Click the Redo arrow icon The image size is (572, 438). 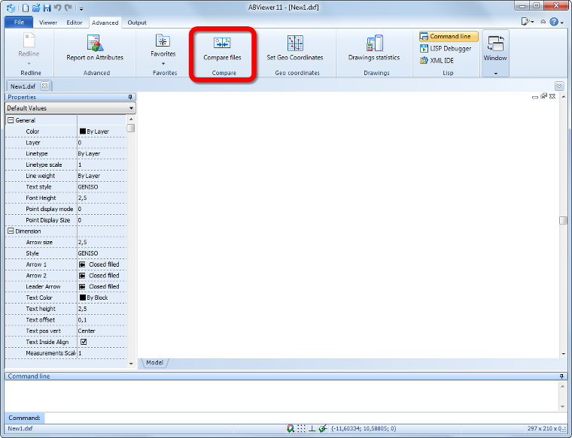pos(68,8)
